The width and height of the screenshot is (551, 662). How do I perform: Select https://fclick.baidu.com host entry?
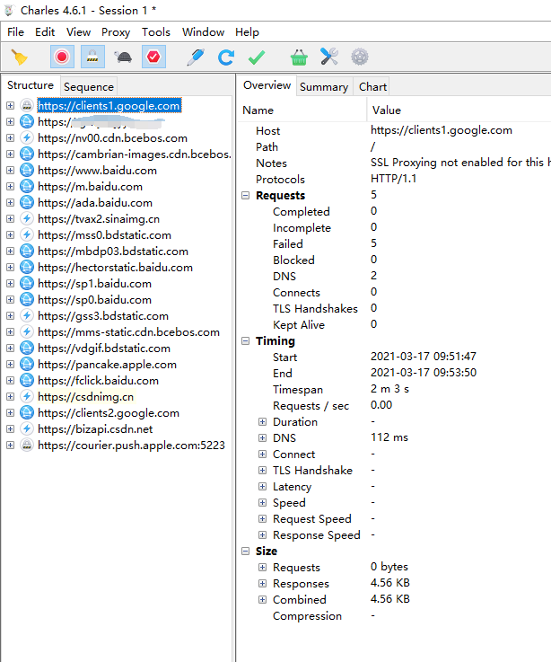tap(99, 381)
